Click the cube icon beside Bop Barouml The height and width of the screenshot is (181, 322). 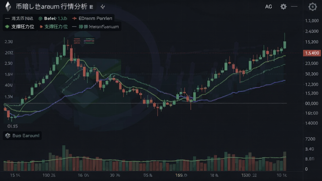(8, 136)
